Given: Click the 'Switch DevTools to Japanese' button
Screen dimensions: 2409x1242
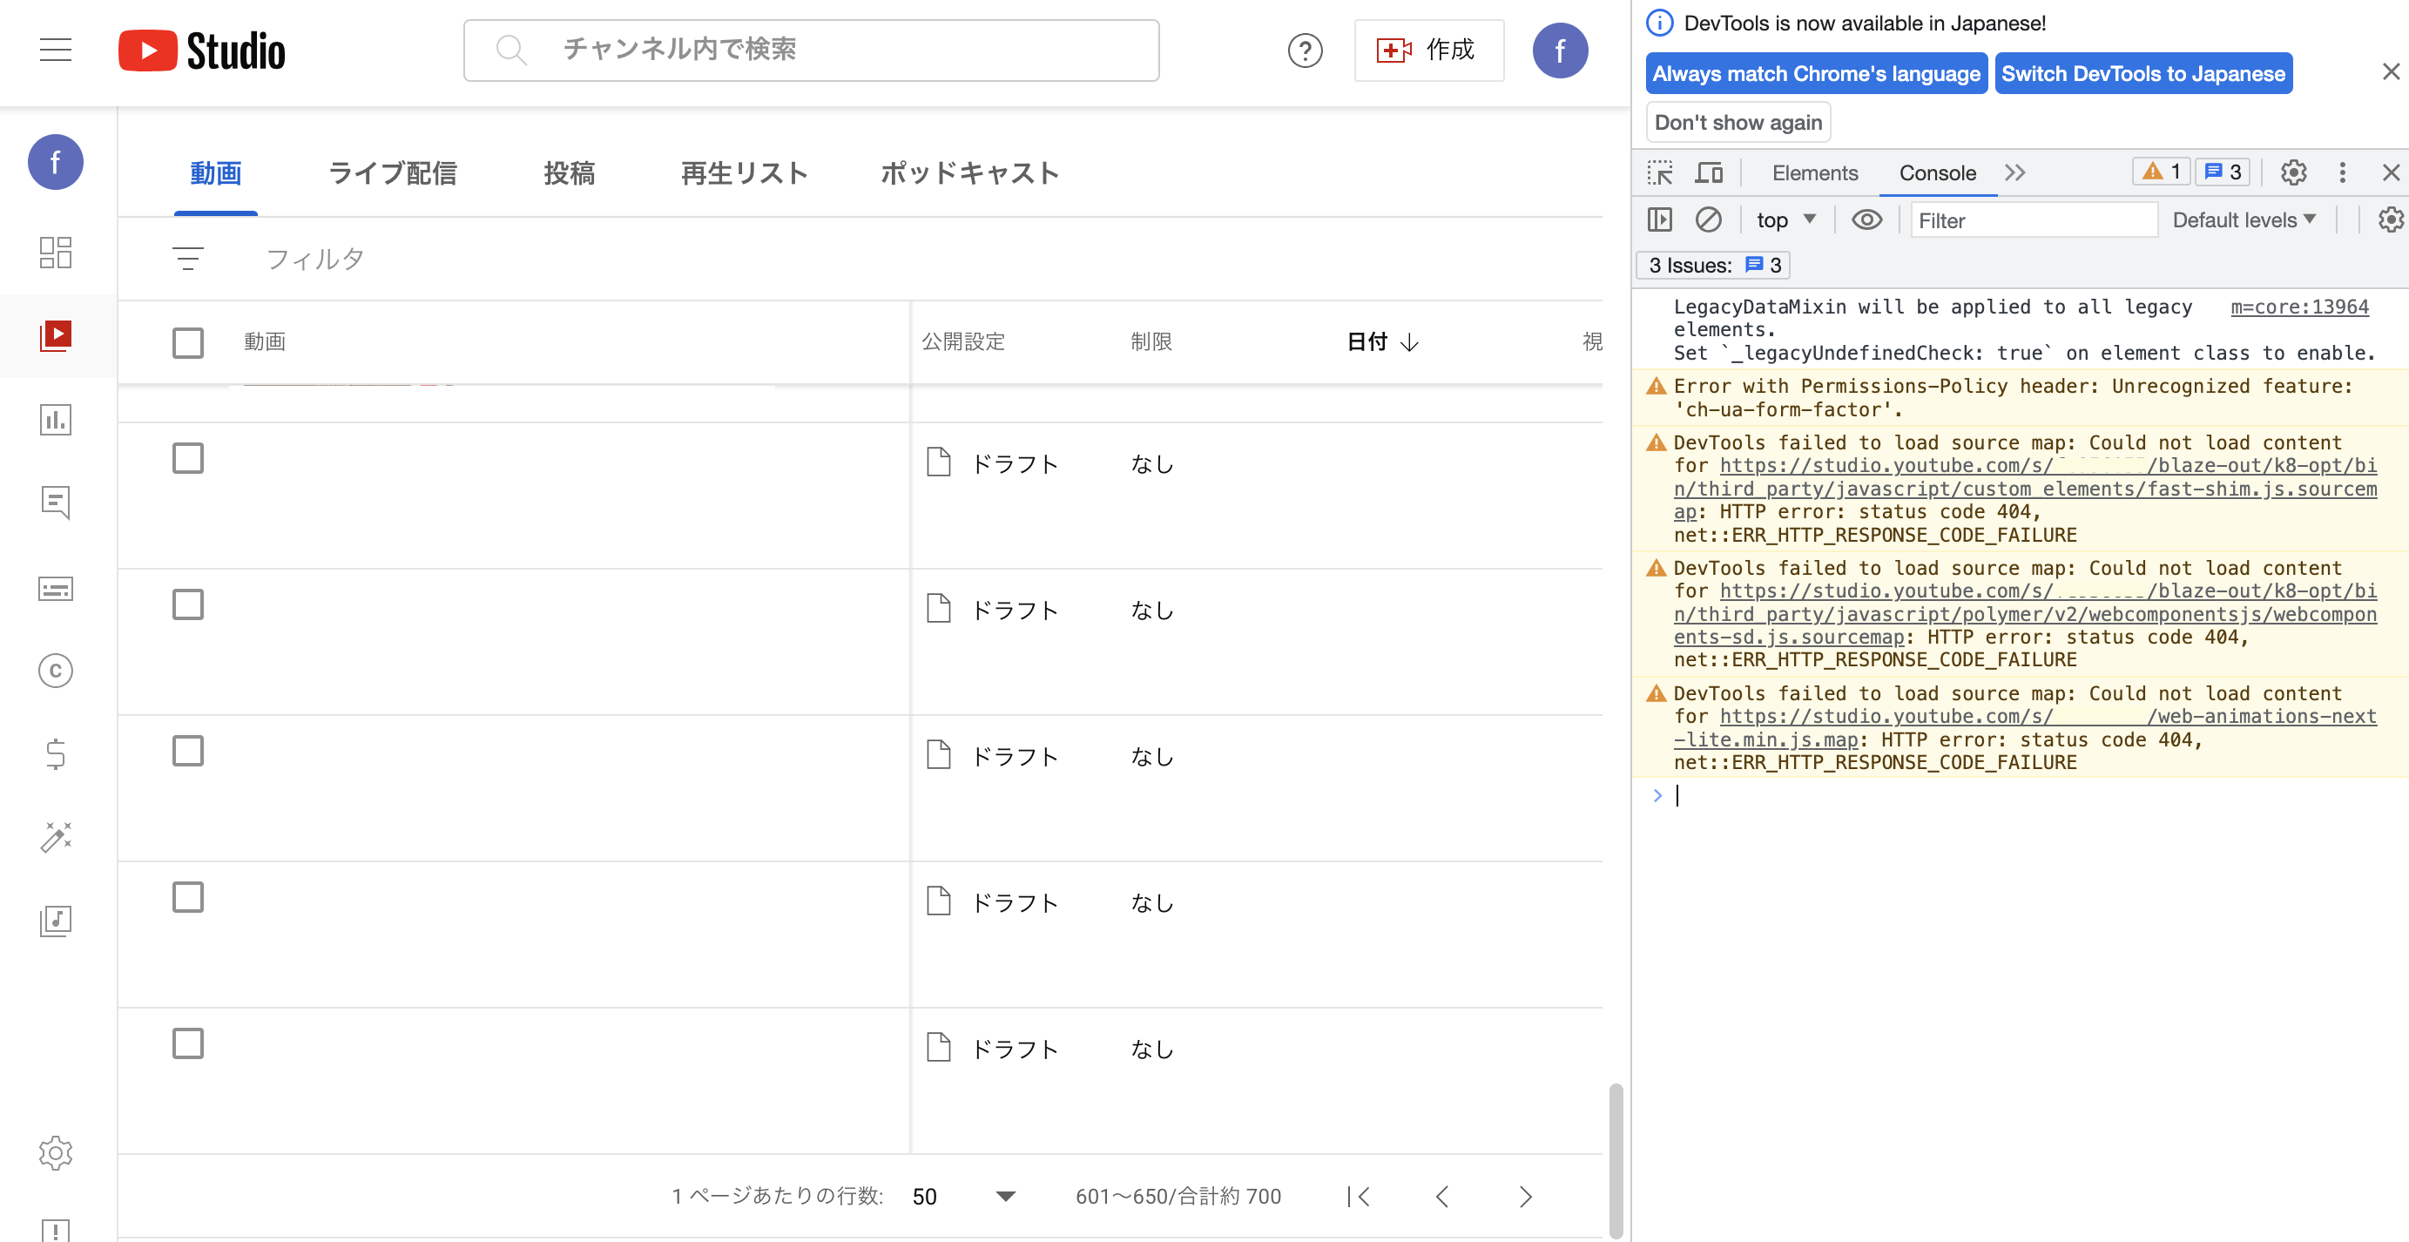Looking at the screenshot, I should (x=2142, y=73).
